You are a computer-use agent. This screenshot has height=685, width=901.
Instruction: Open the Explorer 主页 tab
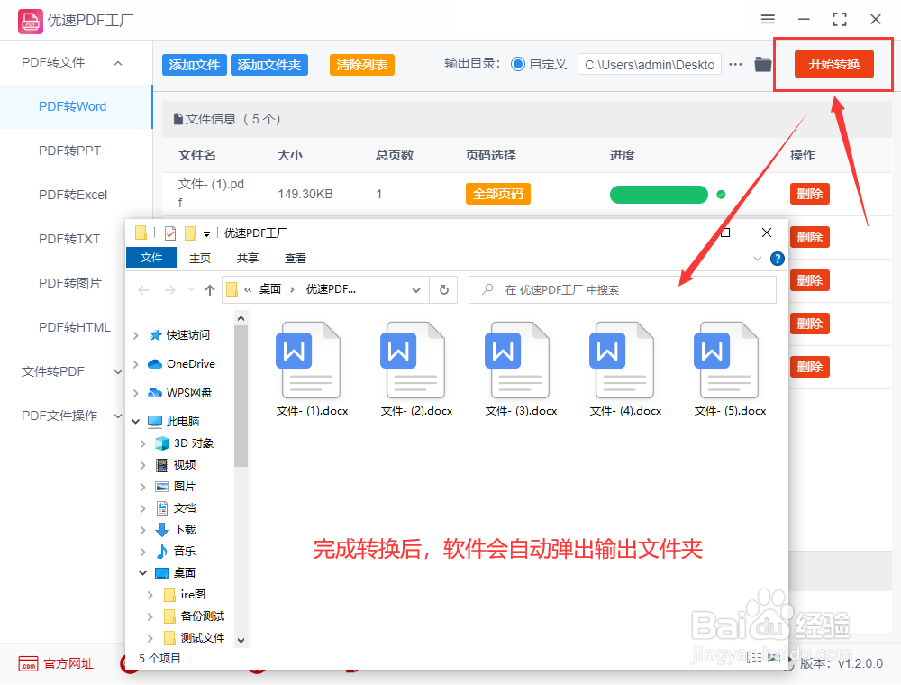pyautogui.click(x=200, y=258)
